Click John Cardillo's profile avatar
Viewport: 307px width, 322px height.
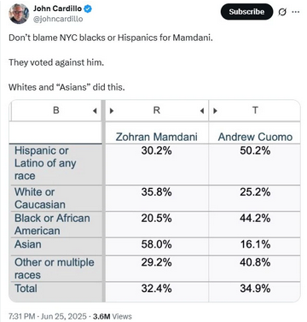[x=19, y=14]
